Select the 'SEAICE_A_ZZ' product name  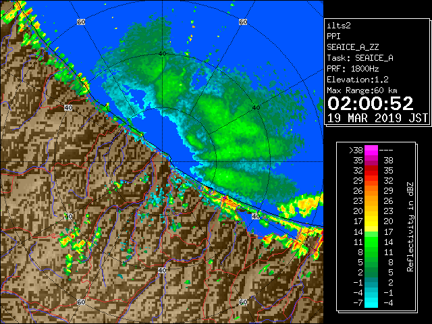(x=353, y=47)
